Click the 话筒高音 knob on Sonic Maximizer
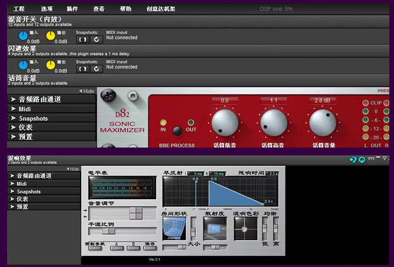The width and height of the screenshot is (394, 267). [x=274, y=123]
